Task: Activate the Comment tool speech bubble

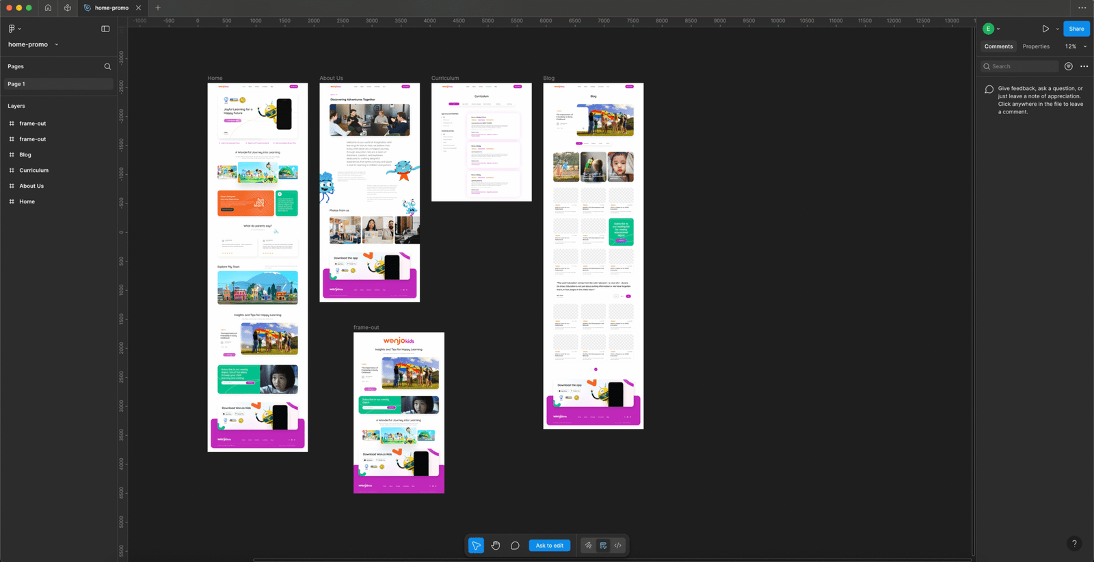Action: pos(515,546)
